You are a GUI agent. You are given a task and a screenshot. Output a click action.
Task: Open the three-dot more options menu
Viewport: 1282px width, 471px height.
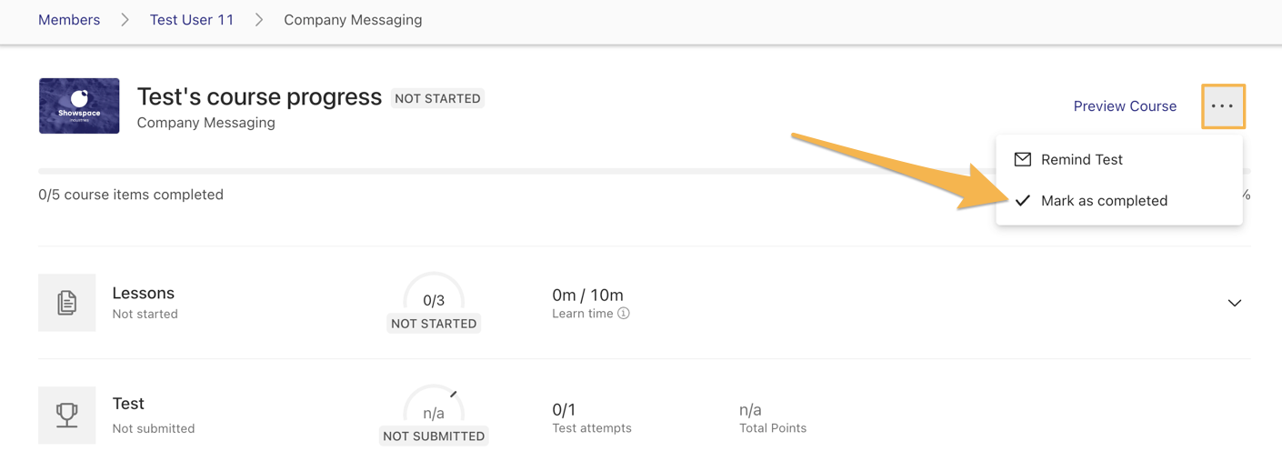[x=1223, y=106]
